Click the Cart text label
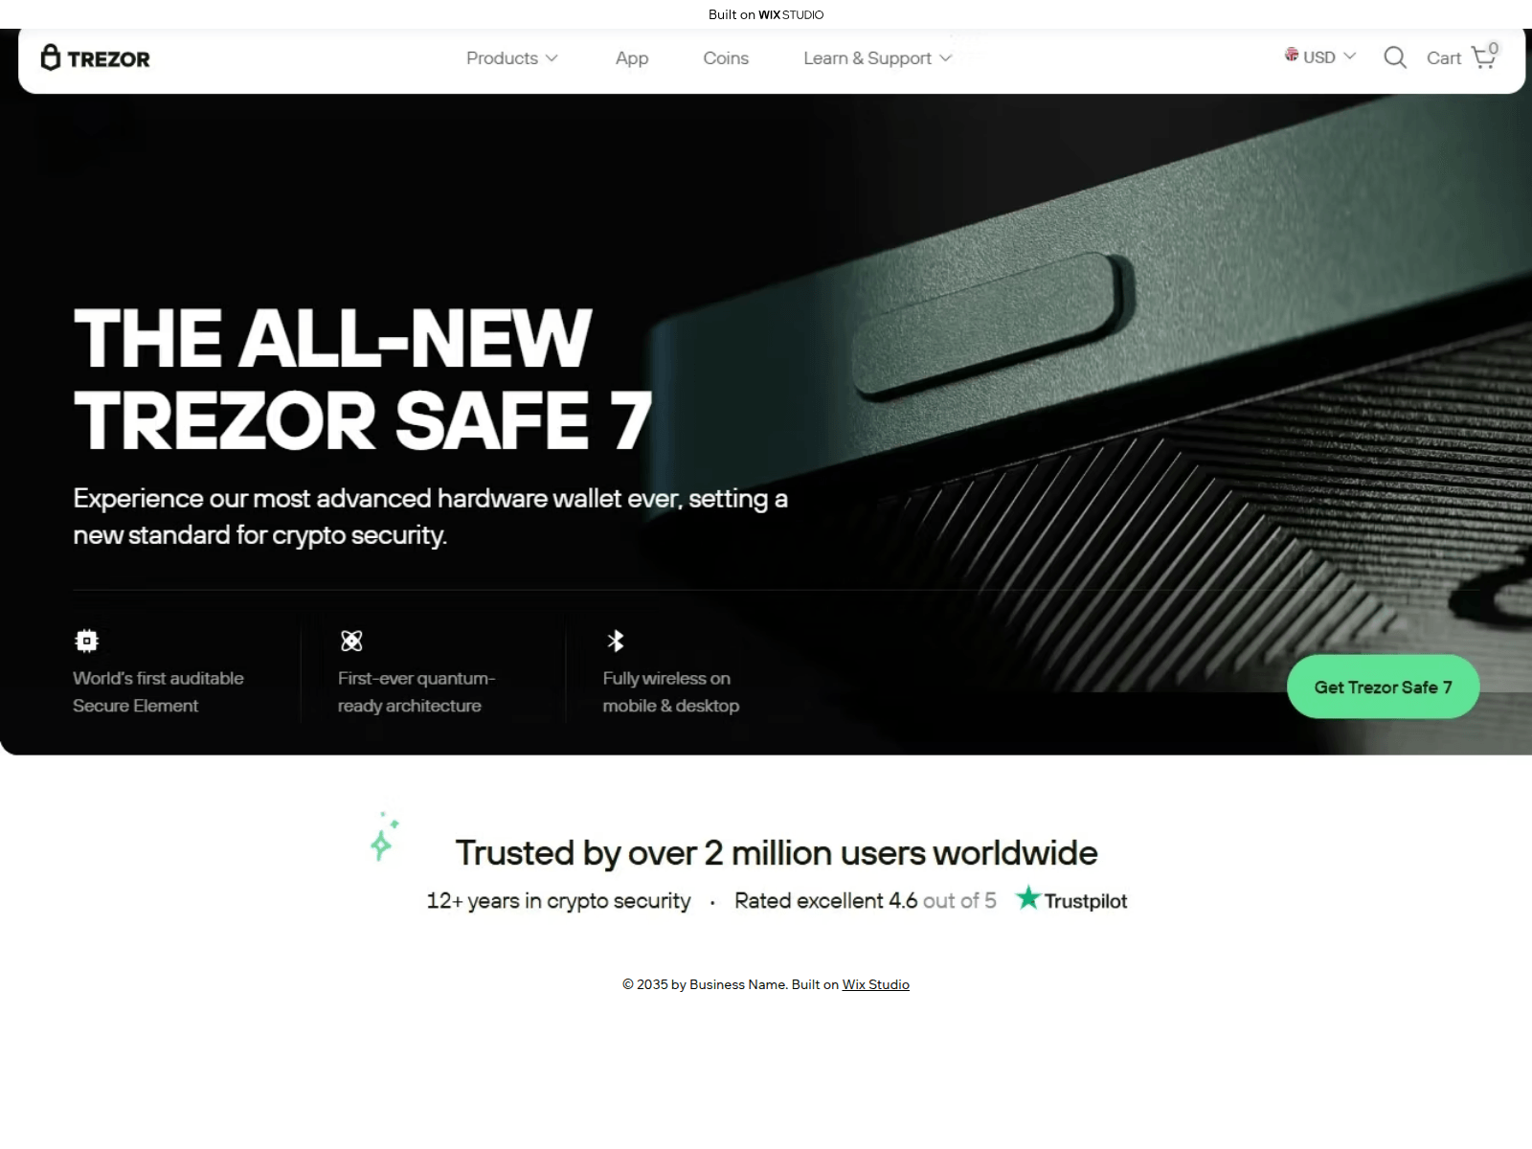 tap(1444, 58)
